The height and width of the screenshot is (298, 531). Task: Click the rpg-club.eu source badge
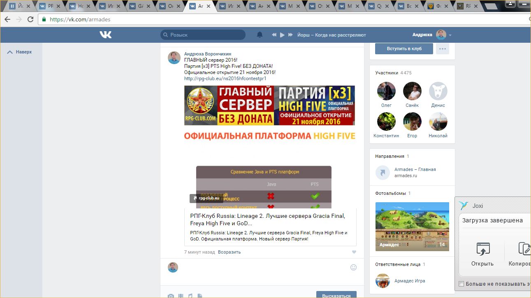(x=206, y=198)
